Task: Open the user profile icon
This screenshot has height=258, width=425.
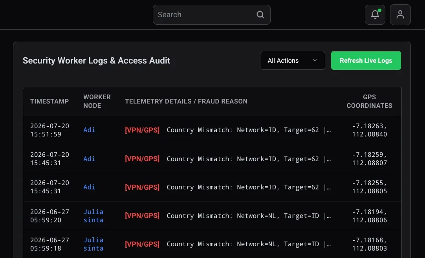Action: tap(400, 15)
